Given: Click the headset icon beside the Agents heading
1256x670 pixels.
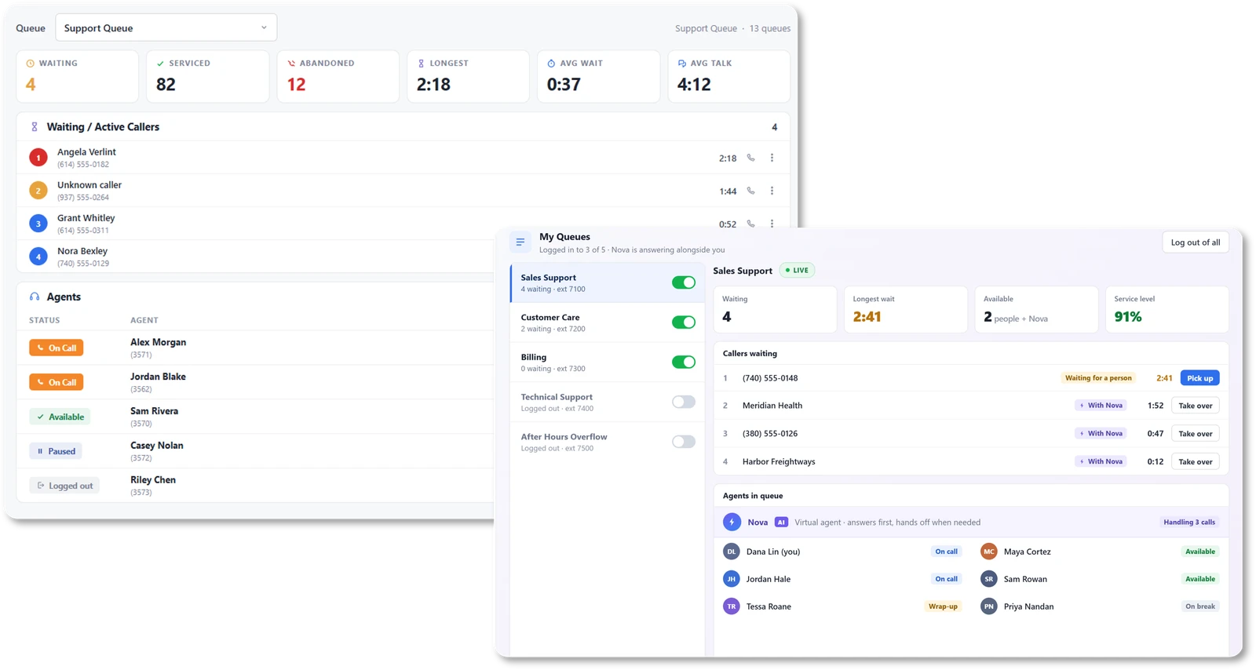Looking at the screenshot, I should click(x=35, y=297).
